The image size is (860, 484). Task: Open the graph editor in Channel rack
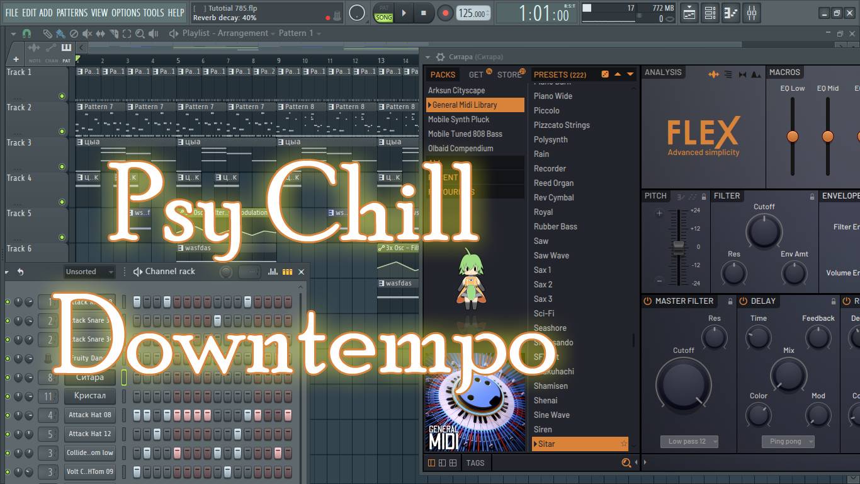coord(273,272)
